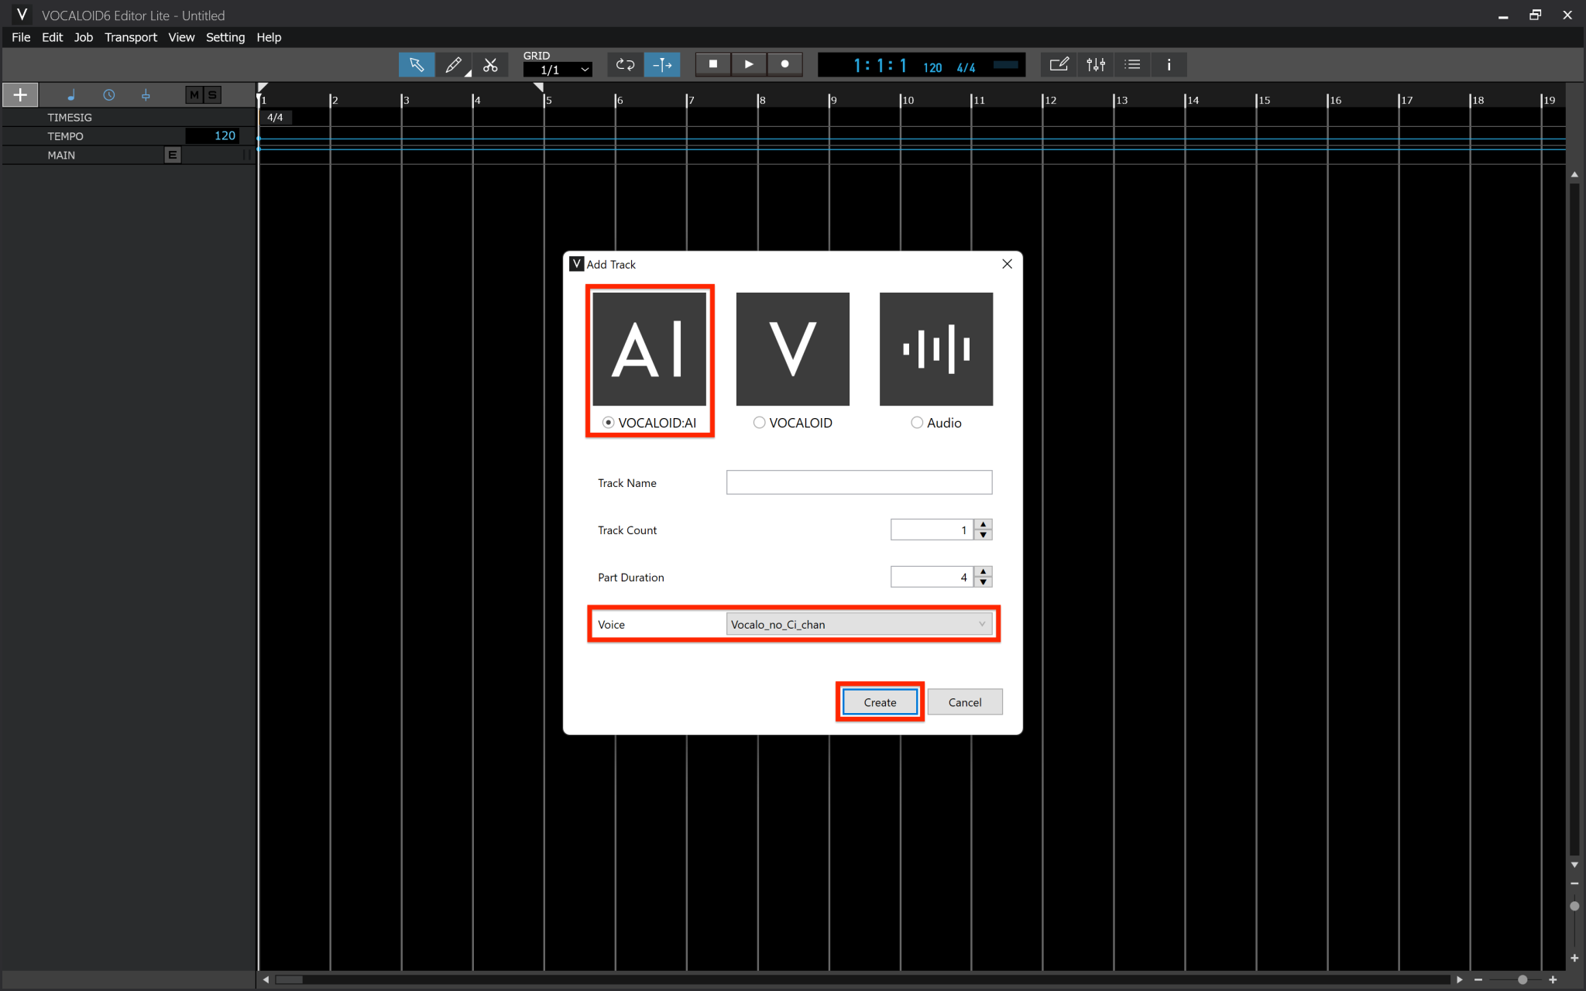Click inside the Track Name input field
This screenshot has width=1586, height=991.
click(x=858, y=482)
